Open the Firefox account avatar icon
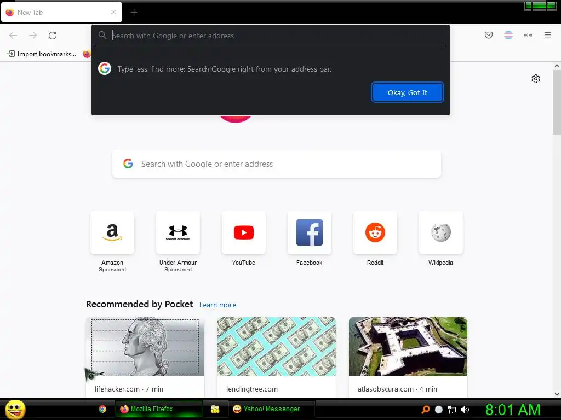Viewport: 561px width, 420px height. click(x=508, y=35)
